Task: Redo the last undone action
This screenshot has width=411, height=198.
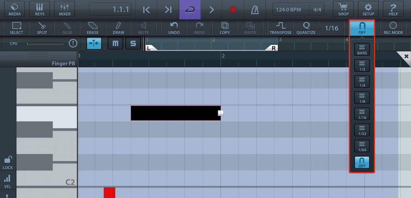Action: [199, 28]
